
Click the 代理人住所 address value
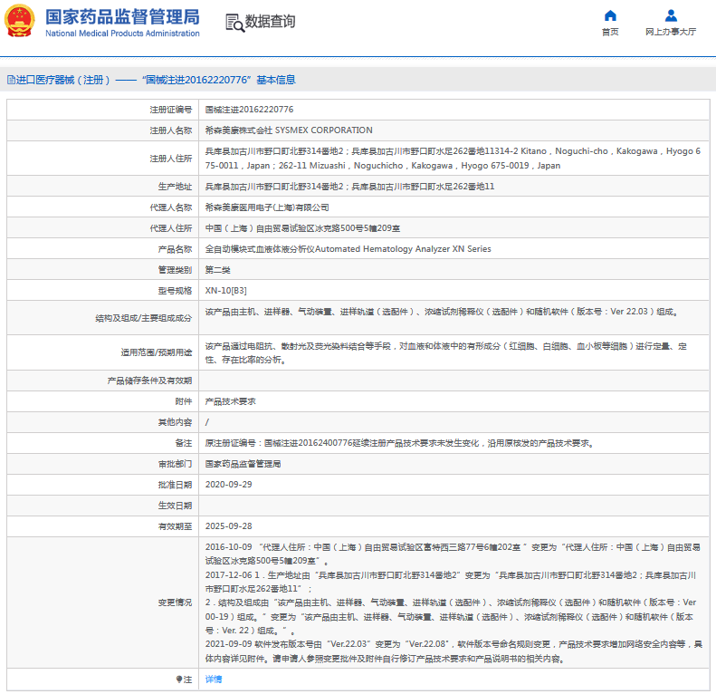point(302,228)
